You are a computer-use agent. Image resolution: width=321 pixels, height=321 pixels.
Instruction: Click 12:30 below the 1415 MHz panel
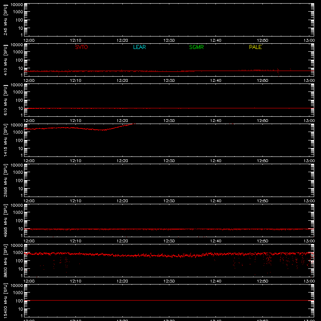click(169, 161)
